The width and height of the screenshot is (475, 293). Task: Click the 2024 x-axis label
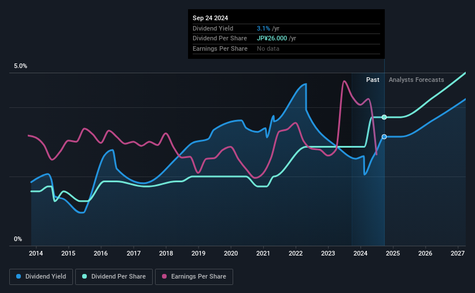360,253
